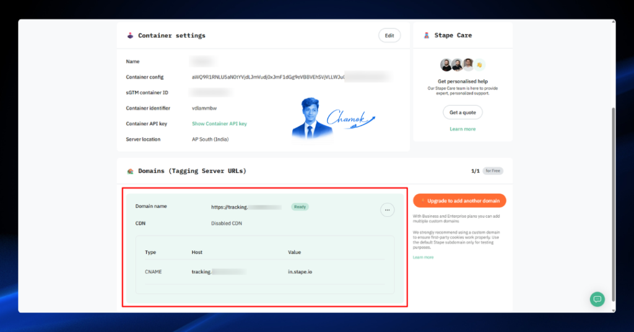Click the 'for Free' plan badge
634x332 pixels.
point(493,171)
